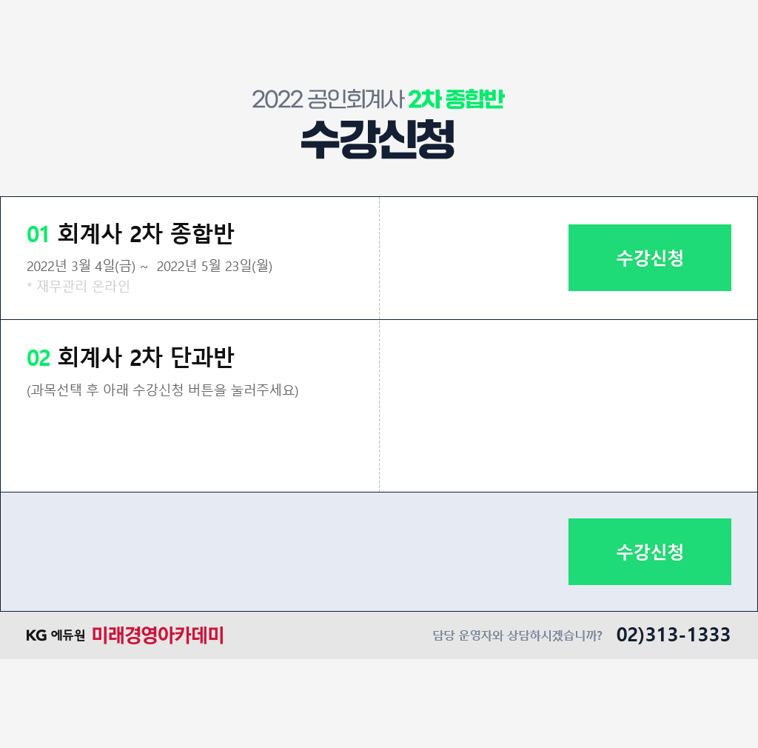Click the * 재무관리 온라인 note
The height and width of the screenshot is (748, 758).
(78, 287)
